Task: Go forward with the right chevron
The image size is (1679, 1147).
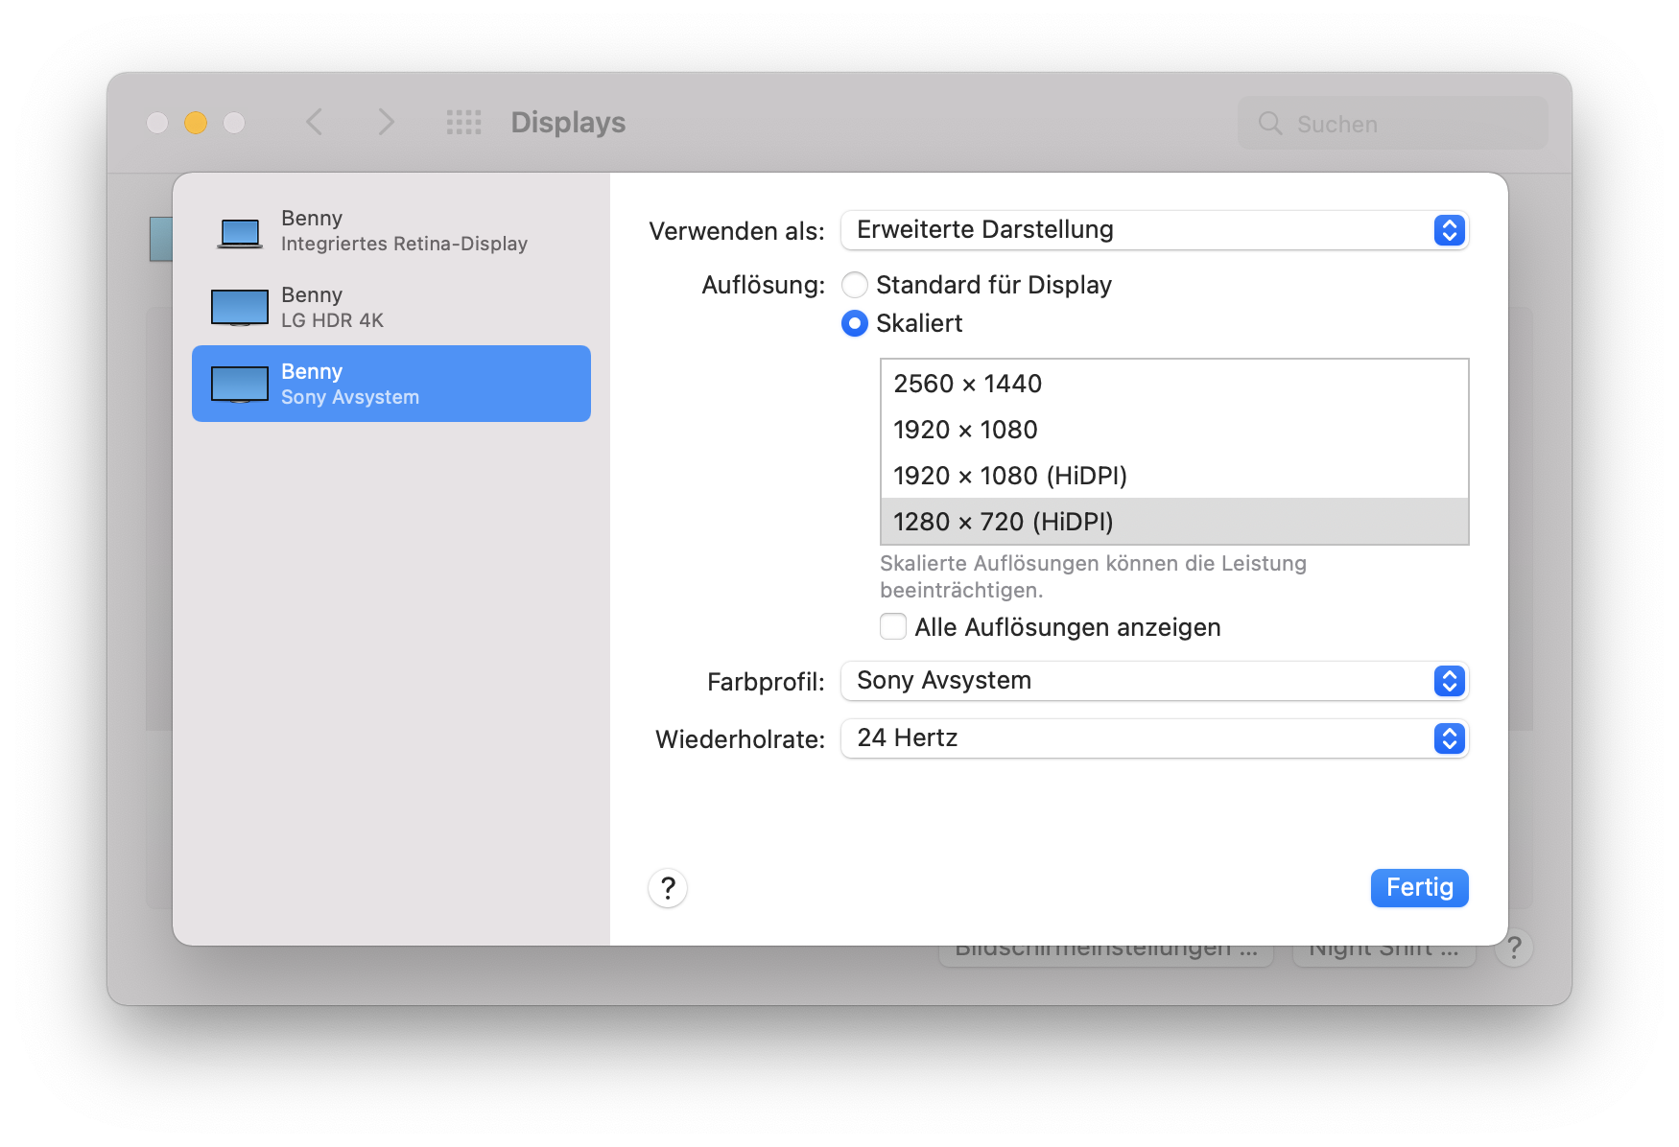Action: pyautogui.click(x=386, y=123)
